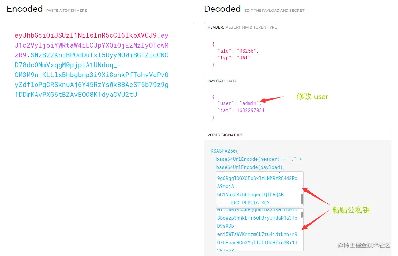Click the "HEADER: ALGORITHM & TOKEN TYPE" section label
Screen dimensions: 398x256
click(242, 27)
